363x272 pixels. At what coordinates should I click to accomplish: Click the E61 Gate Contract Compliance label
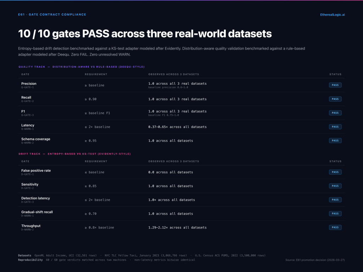tap(52, 15)
